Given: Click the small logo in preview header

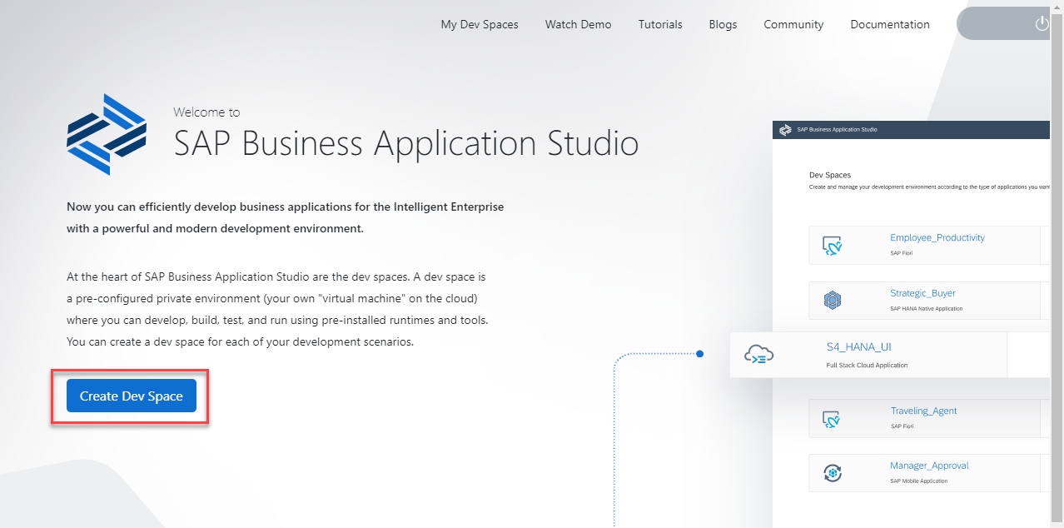Looking at the screenshot, I should point(784,130).
